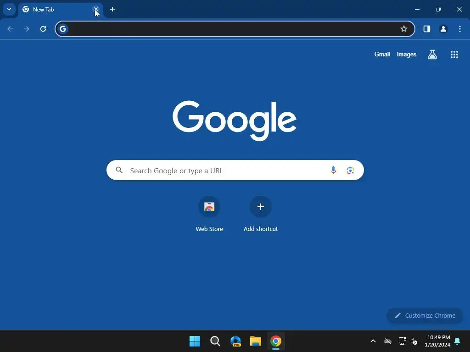
Task: Go back using the back arrow
Action: point(10,29)
